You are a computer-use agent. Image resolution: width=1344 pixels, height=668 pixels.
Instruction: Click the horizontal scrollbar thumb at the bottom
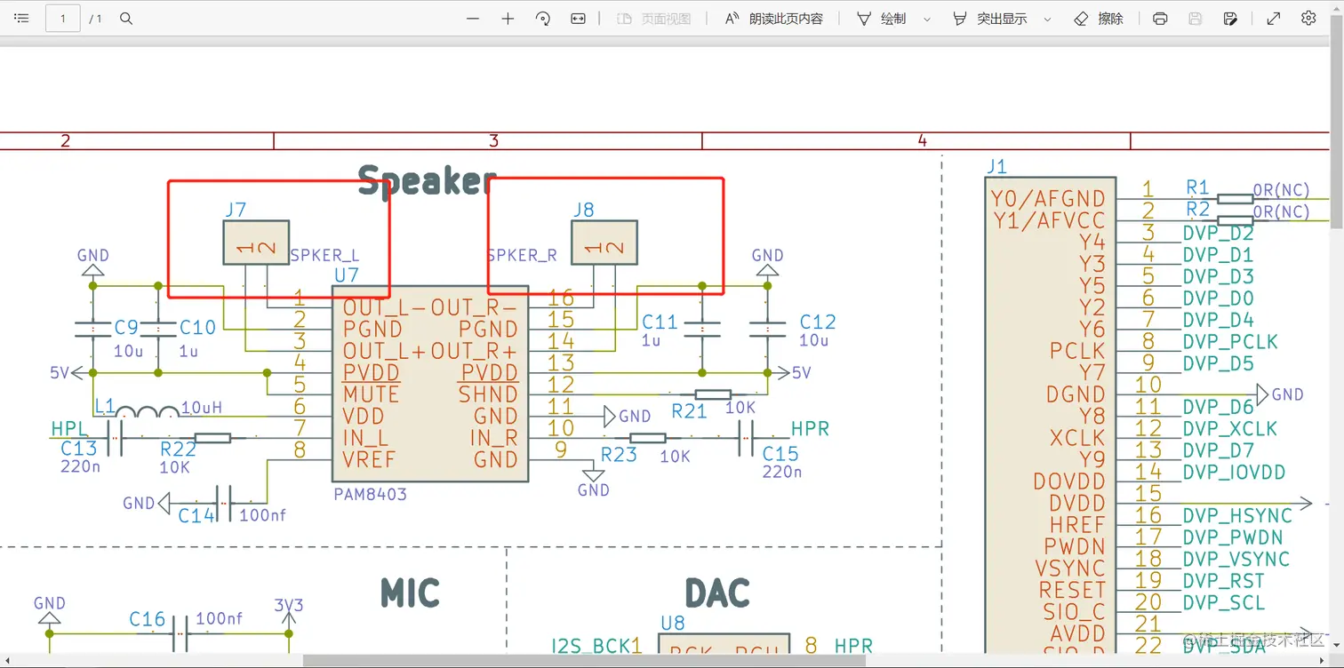point(584,661)
